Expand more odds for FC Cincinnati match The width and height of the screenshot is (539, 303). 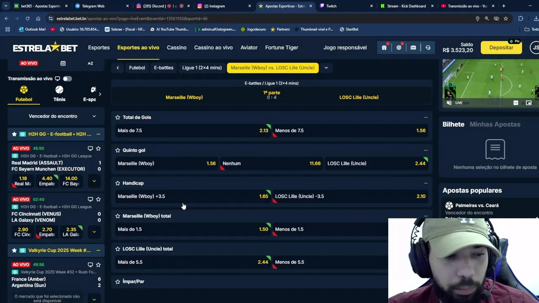coord(94,232)
